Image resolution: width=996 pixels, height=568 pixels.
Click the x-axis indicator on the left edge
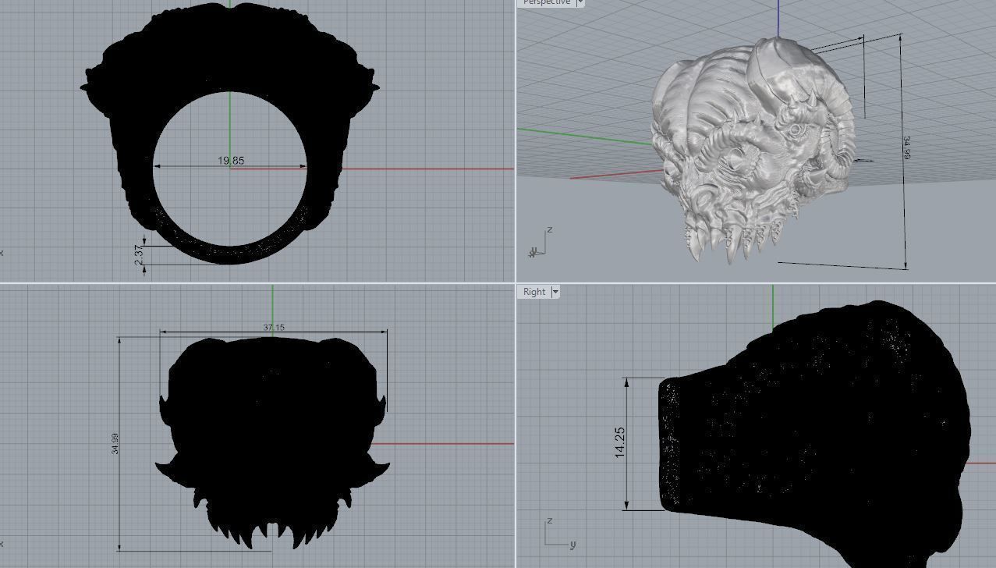5,251
